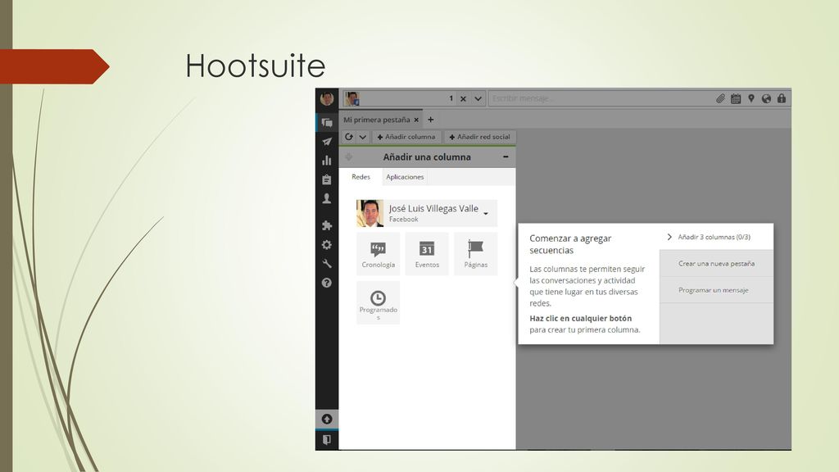Viewport: 839px width, 472px height.
Task: Select Crear una nueva pestaña step
Action: (716, 263)
